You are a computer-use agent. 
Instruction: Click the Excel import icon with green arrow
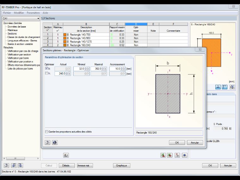pyautogui.click(x=170, y=155)
